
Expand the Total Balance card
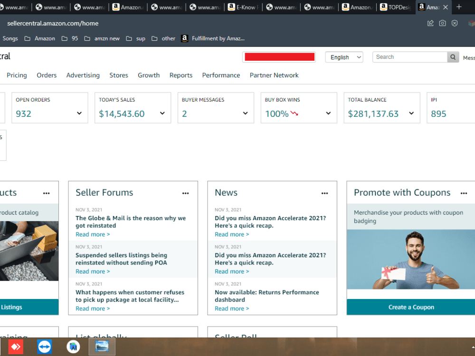(411, 113)
